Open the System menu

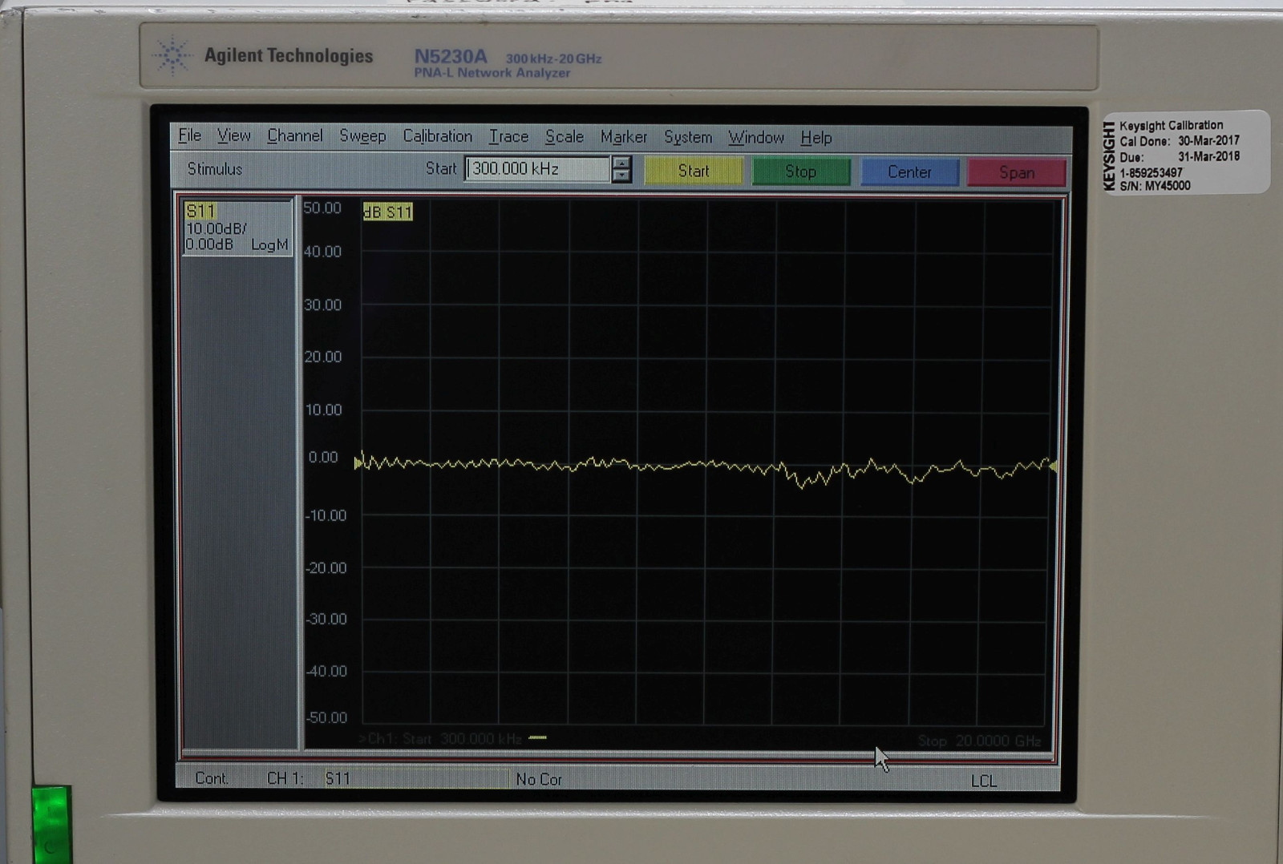(x=687, y=137)
